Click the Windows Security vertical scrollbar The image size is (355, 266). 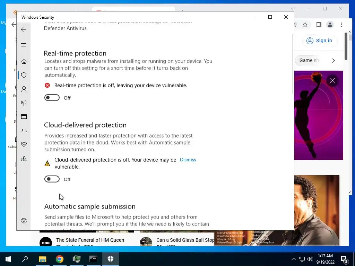[293, 64]
